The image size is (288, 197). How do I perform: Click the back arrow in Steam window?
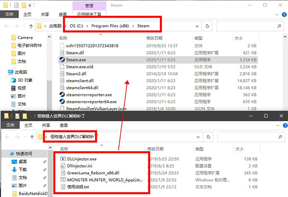pyautogui.click(x=6, y=26)
